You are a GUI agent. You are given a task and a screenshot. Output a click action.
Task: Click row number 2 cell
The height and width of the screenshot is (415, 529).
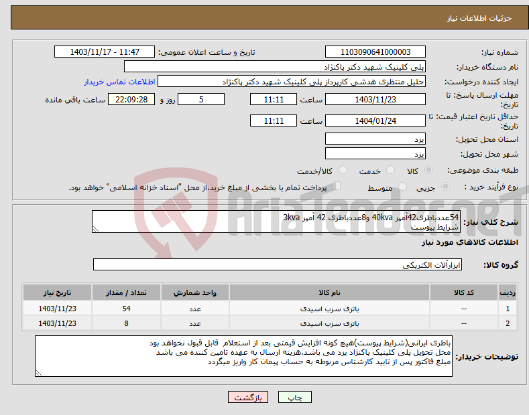[508, 323]
